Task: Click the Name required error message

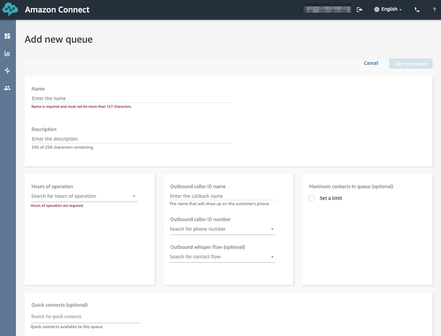Action: [x=82, y=106]
